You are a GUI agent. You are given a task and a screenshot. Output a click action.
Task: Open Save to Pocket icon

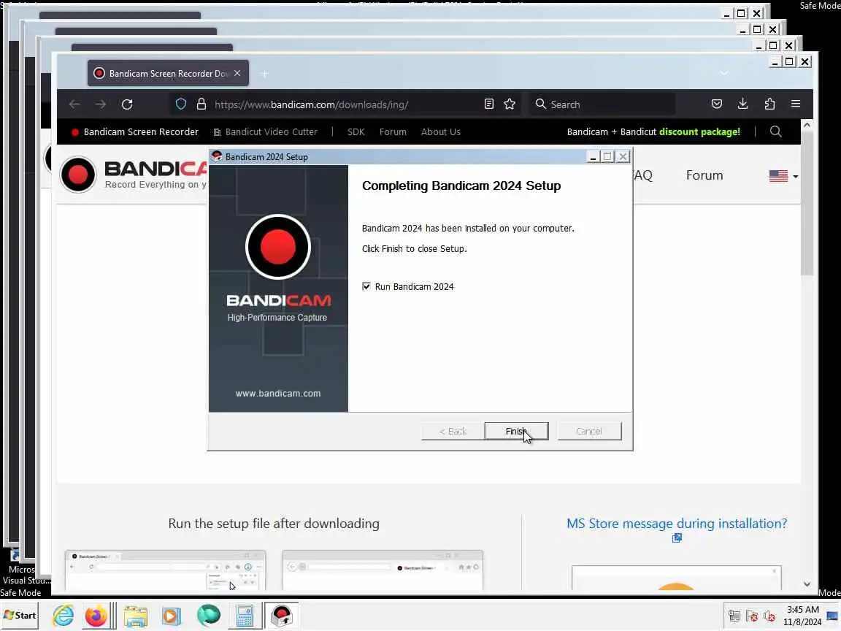pyautogui.click(x=717, y=104)
